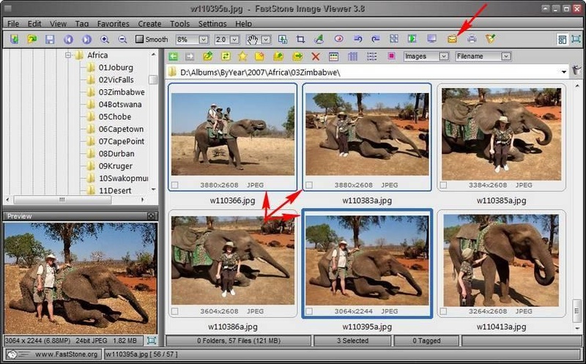Tick the checkbox on w110366.jpg thumbnail
The height and width of the screenshot is (364, 586).
[175, 185]
